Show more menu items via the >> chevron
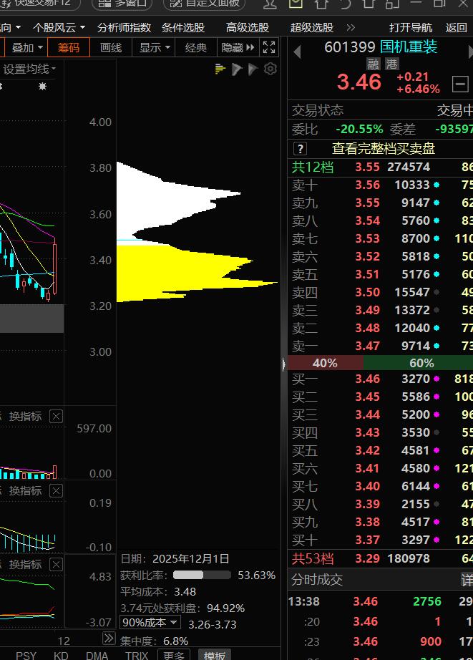473x660 pixels. point(351,28)
